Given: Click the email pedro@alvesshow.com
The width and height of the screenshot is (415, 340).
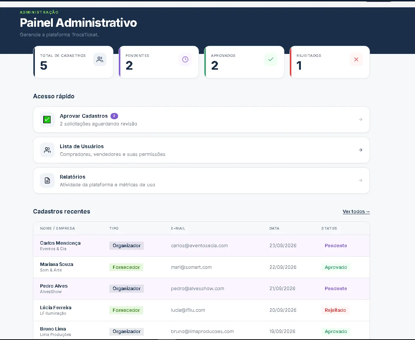Looking at the screenshot, I should coord(197,288).
